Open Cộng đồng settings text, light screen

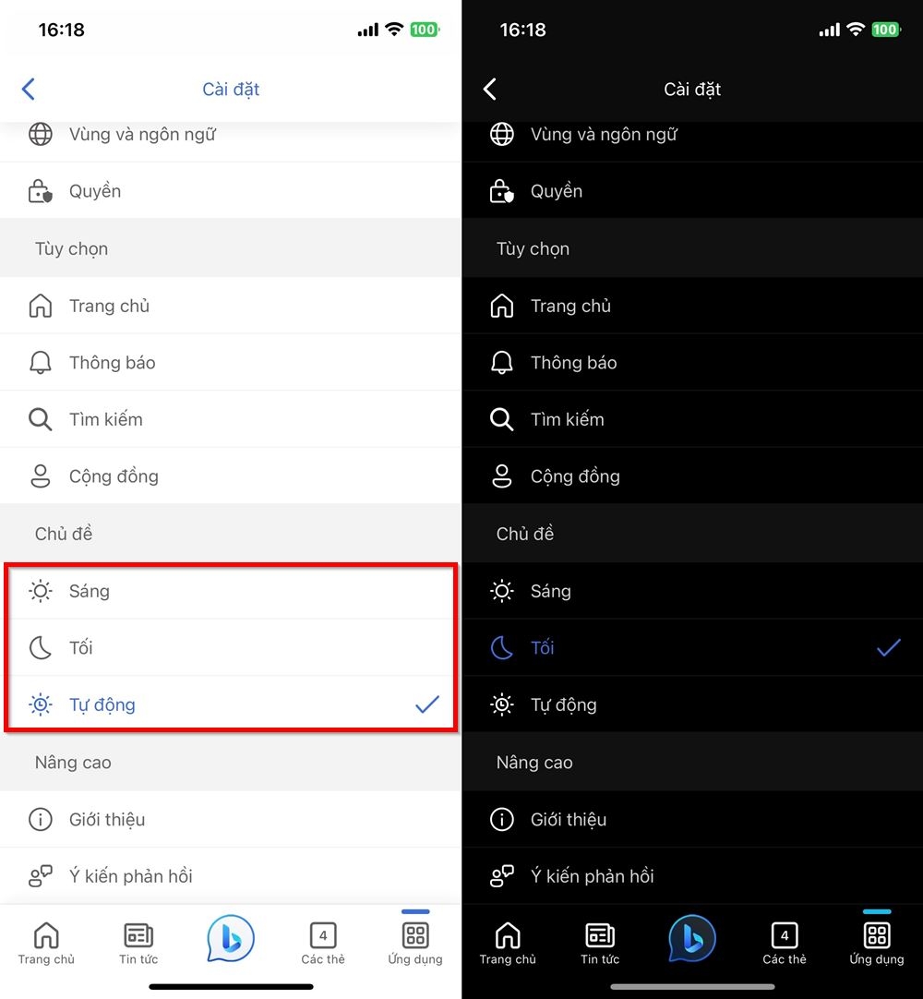(114, 476)
